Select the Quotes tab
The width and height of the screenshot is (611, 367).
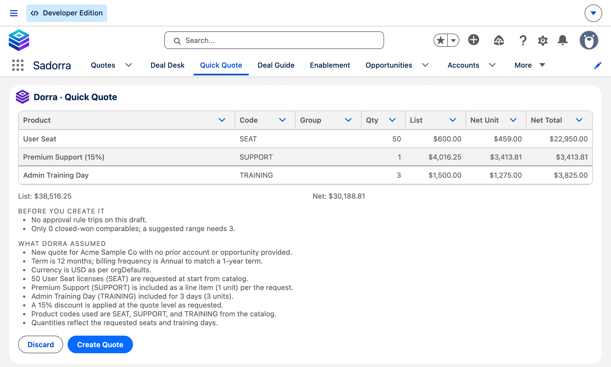click(x=103, y=65)
